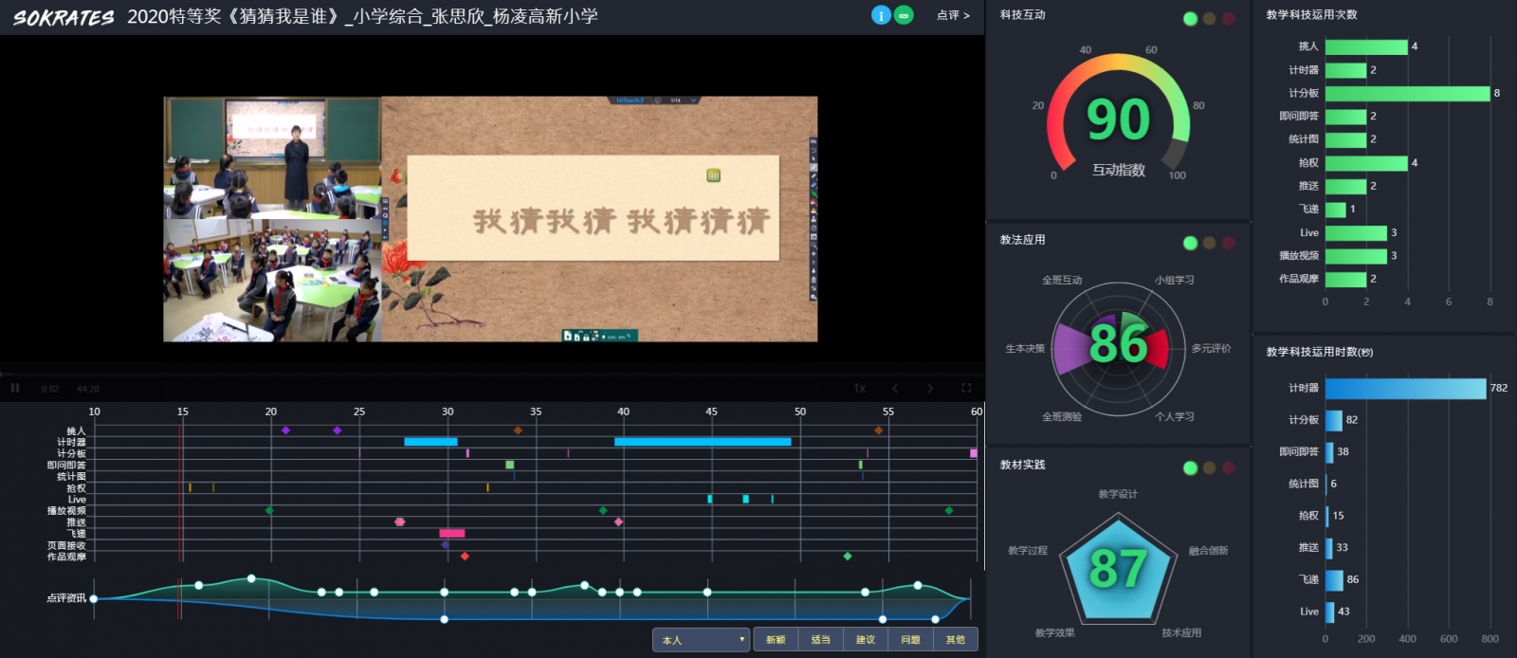The image size is (1517, 658).
Task: Open the 本人 commenter dropdown
Action: [x=701, y=640]
